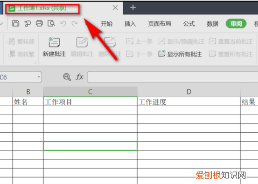The height and width of the screenshot is (184, 258).
Task: Open the 公式 (Formulas) tab
Action: coord(189,24)
